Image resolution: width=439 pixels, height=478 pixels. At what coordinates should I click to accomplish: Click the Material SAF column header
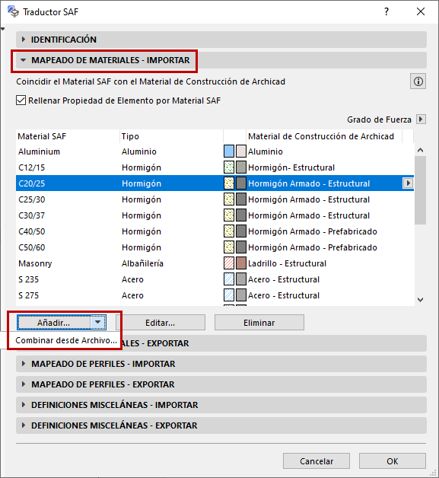coord(68,136)
